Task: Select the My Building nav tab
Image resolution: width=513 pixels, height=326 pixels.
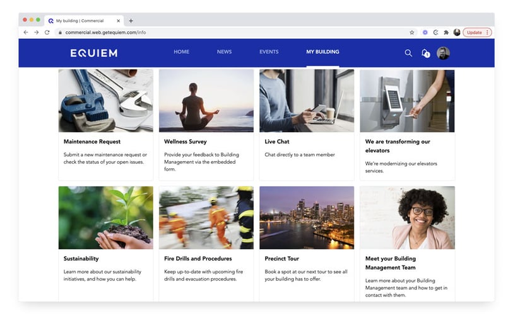Action: click(x=322, y=52)
